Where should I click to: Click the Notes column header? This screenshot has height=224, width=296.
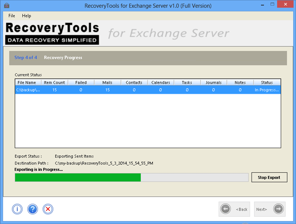coord(240,83)
